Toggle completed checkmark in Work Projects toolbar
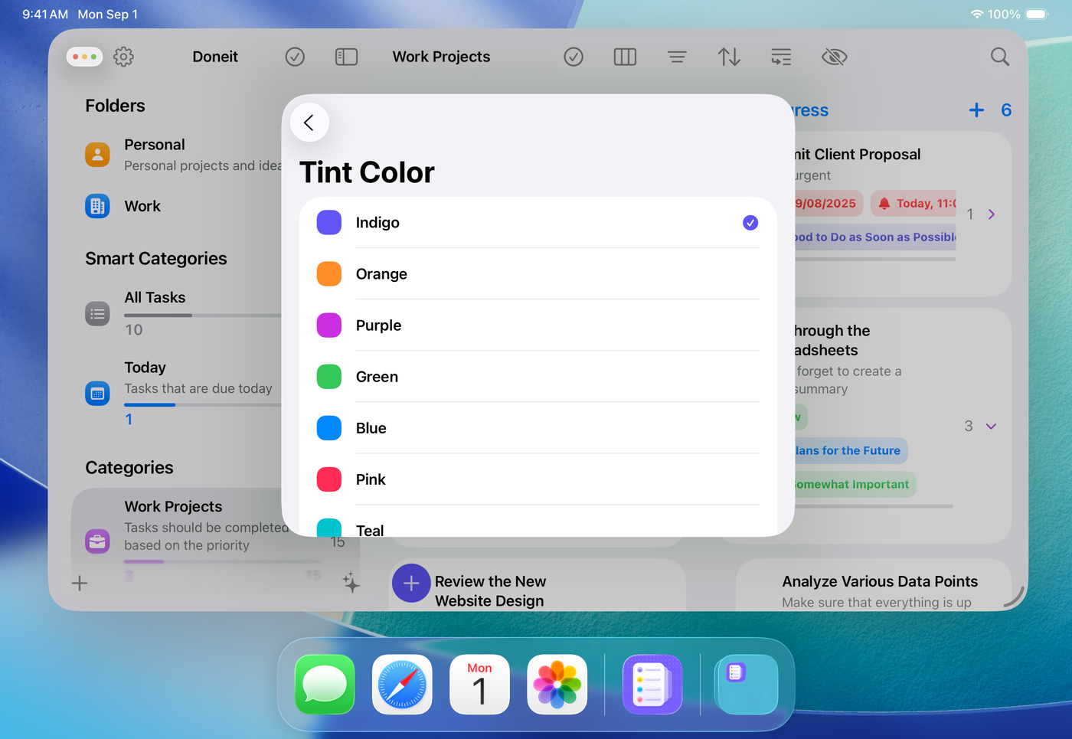The height and width of the screenshot is (739, 1072). tap(574, 57)
